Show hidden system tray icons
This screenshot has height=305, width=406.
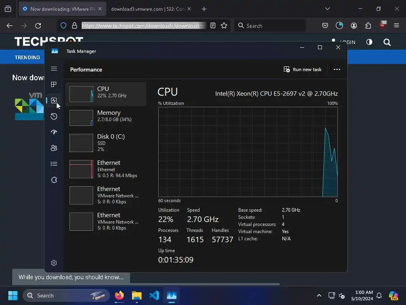tap(319, 295)
